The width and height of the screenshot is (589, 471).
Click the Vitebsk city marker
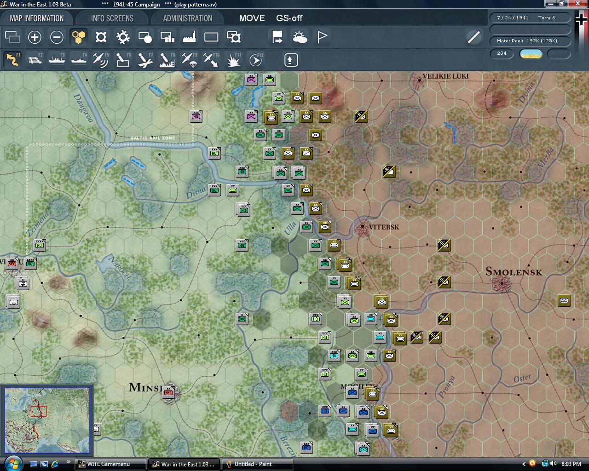tap(363, 226)
